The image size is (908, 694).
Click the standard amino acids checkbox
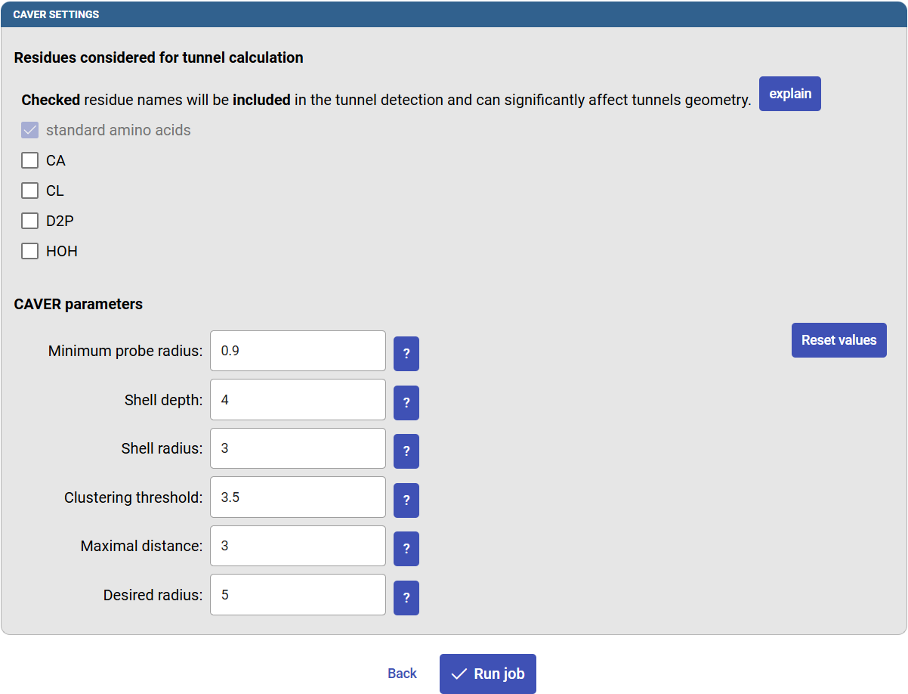(29, 130)
